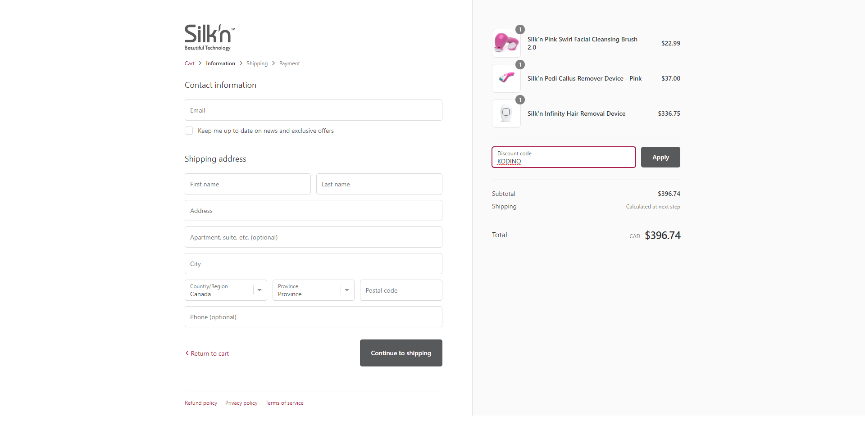Click the $336.75 hair removal price
Viewport: 865px width, 434px height.
click(669, 113)
